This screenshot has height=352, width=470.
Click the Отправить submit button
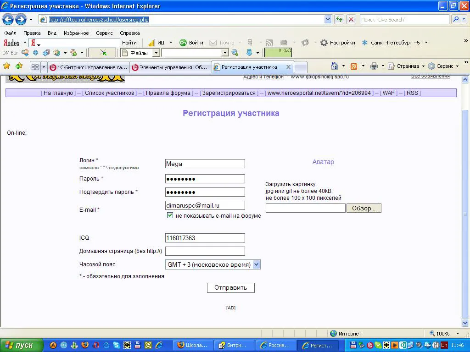[x=230, y=288]
